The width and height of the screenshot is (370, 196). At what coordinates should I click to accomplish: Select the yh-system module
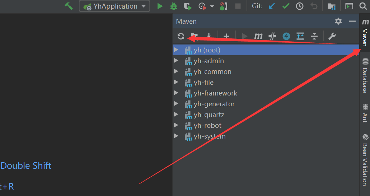click(x=210, y=136)
